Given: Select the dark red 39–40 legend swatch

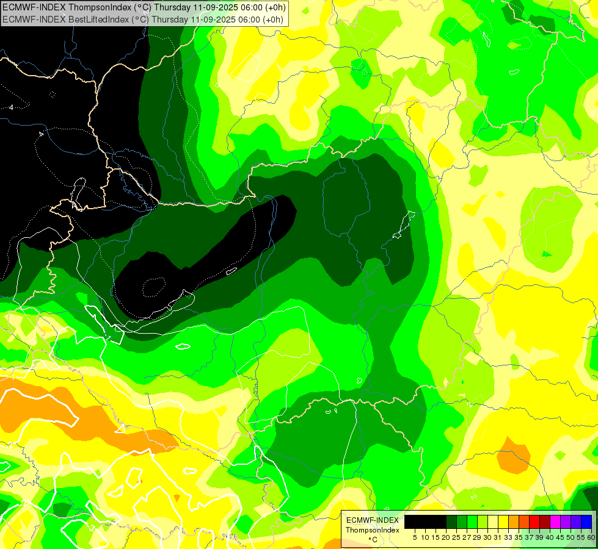Looking at the screenshot, I should pyautogui.click(x=545, y=522).
